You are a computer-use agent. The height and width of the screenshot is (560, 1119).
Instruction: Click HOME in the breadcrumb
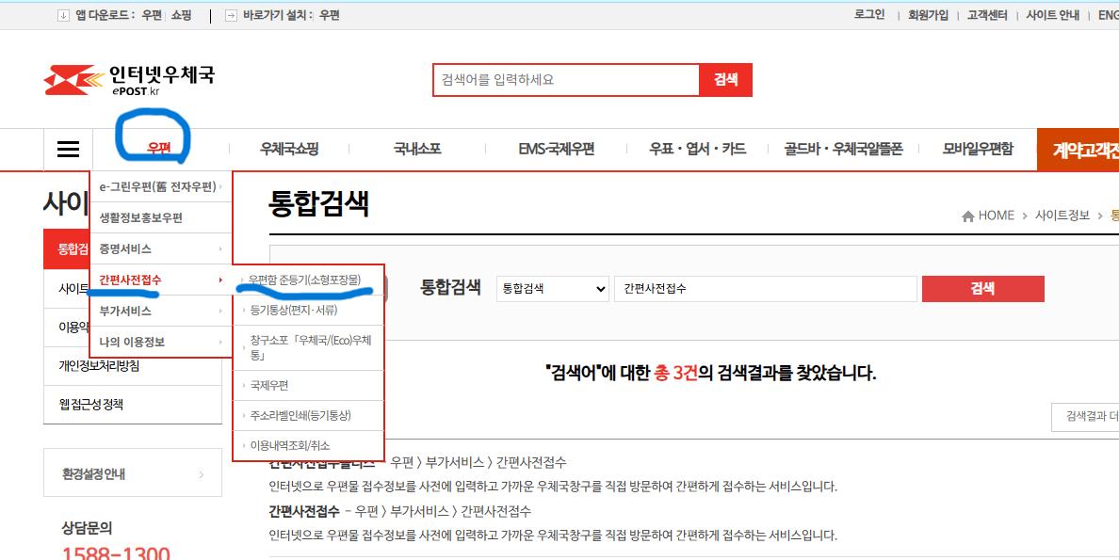click(x=997, y=216)
